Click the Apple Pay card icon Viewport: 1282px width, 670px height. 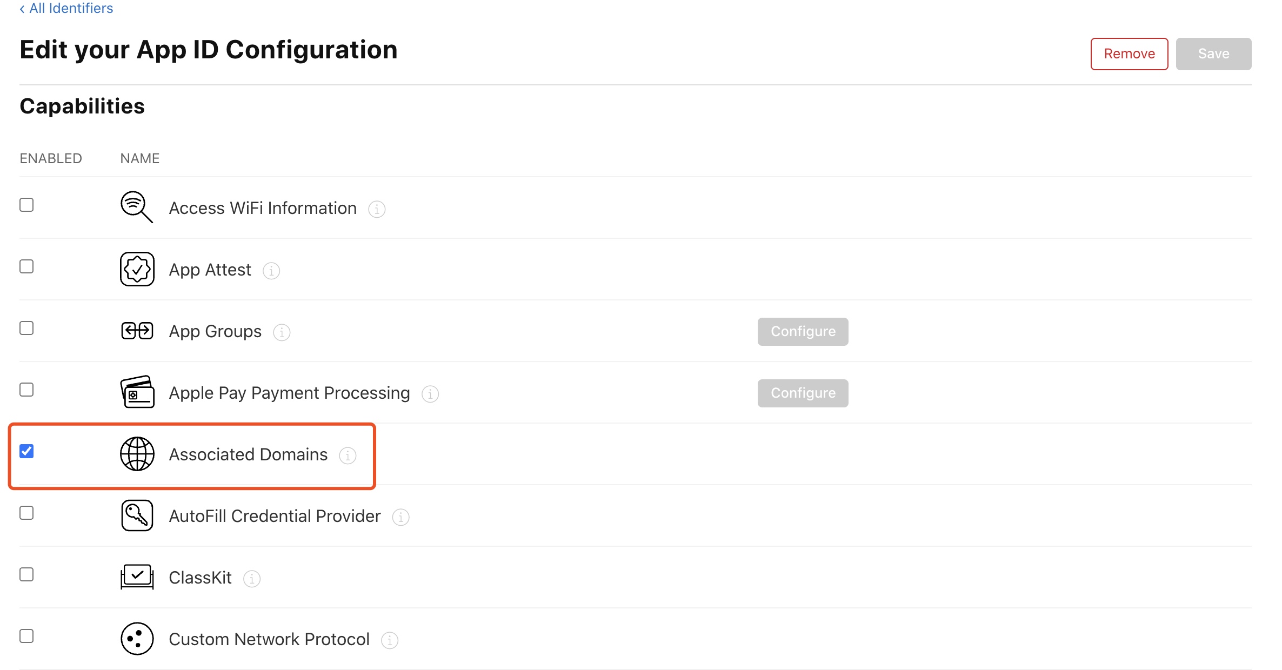[137, 392]
